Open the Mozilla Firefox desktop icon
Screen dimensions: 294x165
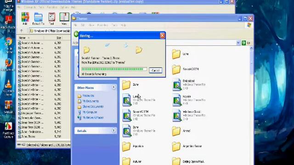[8, 65]
